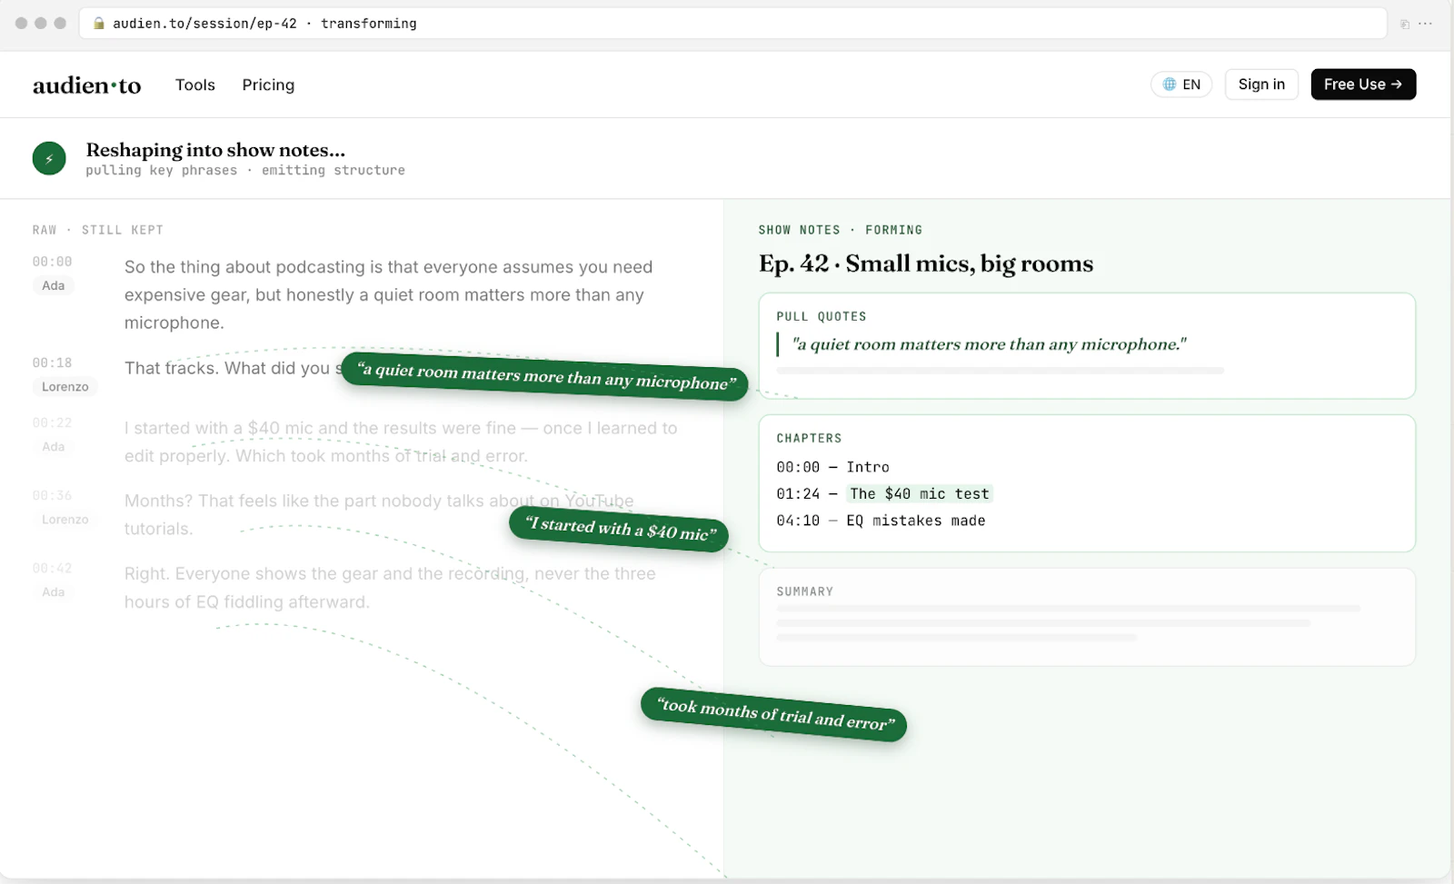This screenshot has width=1454, height=884.
Task: Click the 00:42 transcript timestamp
Action: point(53,568)
